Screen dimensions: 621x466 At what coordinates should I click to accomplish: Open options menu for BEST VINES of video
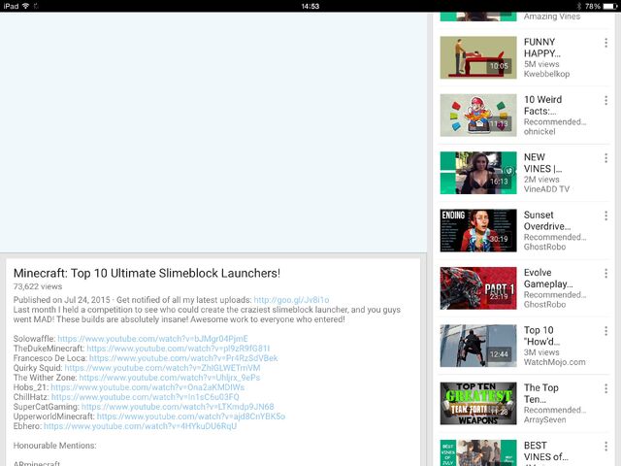pyautogui.click(x=605, y=447)
